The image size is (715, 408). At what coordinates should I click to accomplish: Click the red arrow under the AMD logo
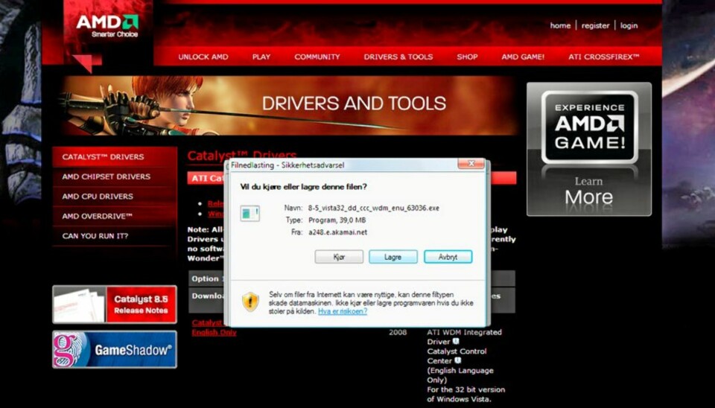click(x=86, y=63)
